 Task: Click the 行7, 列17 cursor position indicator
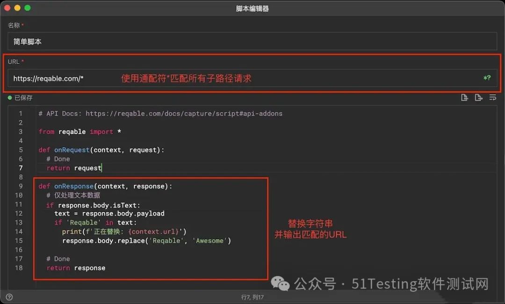pos(252,297)
